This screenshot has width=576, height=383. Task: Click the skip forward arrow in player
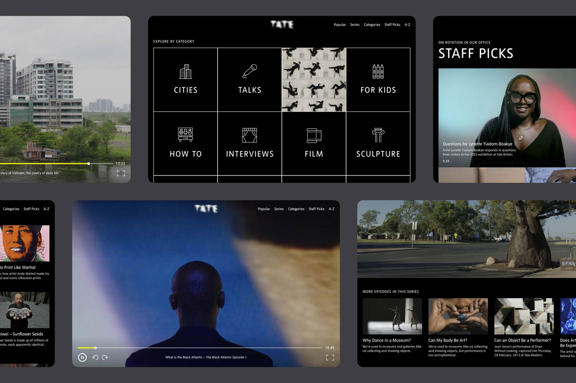pyautogui.click(x=105, y=357)
